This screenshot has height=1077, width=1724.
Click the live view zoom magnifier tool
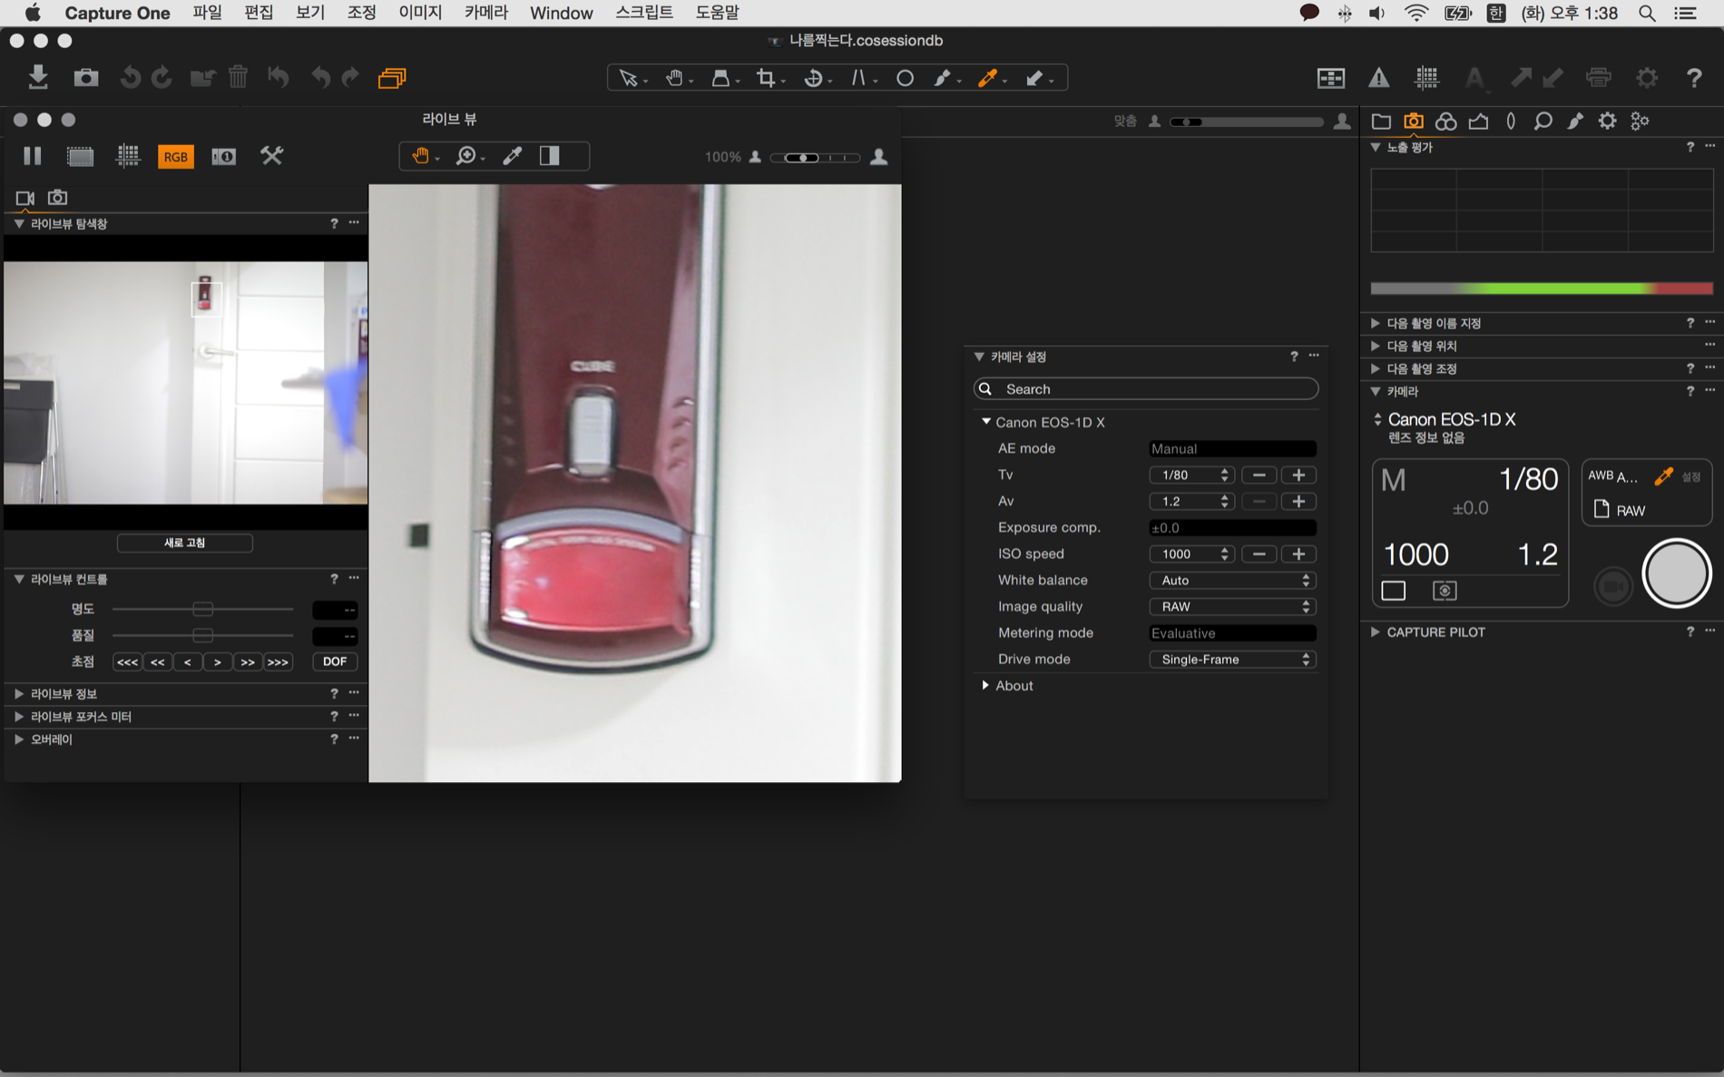[x=465, y=156]
